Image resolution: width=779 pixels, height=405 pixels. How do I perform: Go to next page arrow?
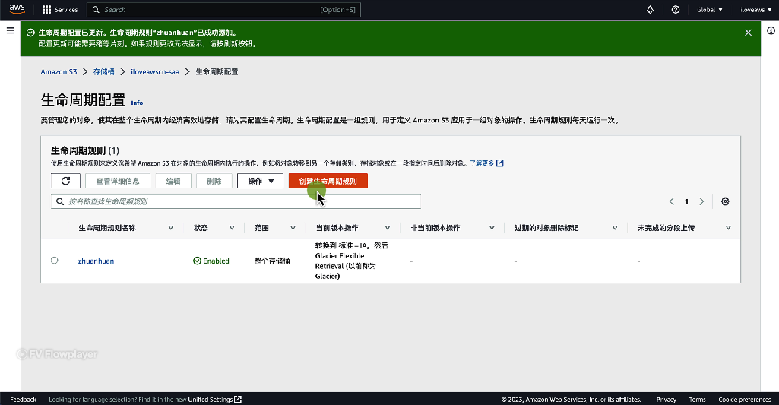701,201
